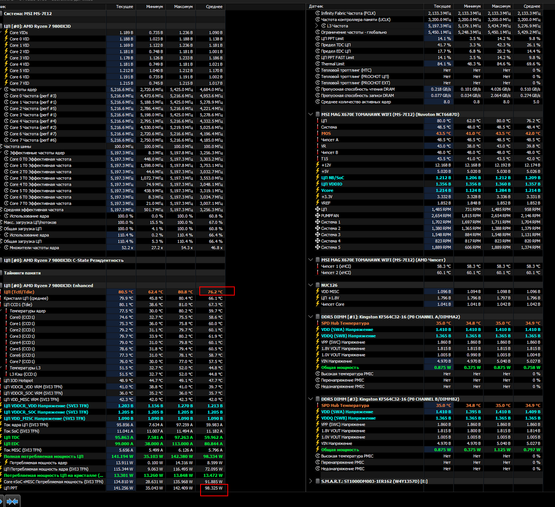Select the Тайминги памяти row
Screen dimensions: 555x507
[113, 273]
